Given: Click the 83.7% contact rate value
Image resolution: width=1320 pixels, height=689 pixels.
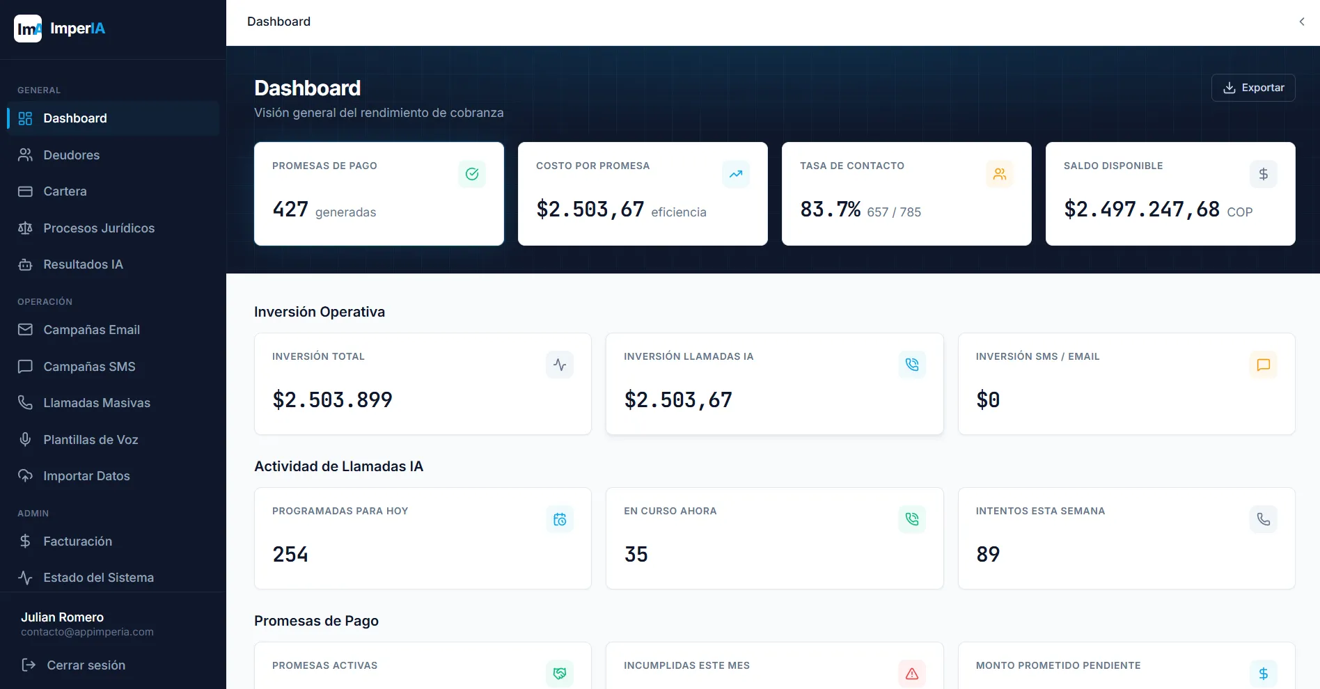Looking at the screenshot, I should [x=831, y=209].
